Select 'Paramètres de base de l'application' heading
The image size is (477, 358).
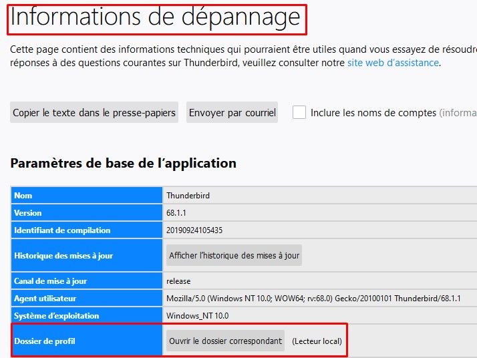123,164
